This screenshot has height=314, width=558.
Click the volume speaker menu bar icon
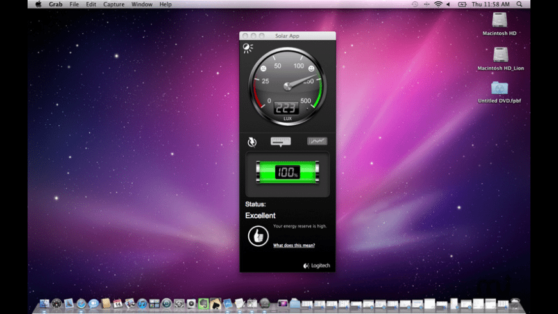pyautogui.click(x=448, y=4)
